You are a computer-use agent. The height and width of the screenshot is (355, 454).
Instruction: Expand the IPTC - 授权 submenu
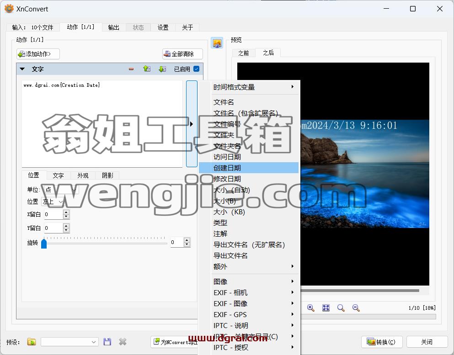[249, 348]
